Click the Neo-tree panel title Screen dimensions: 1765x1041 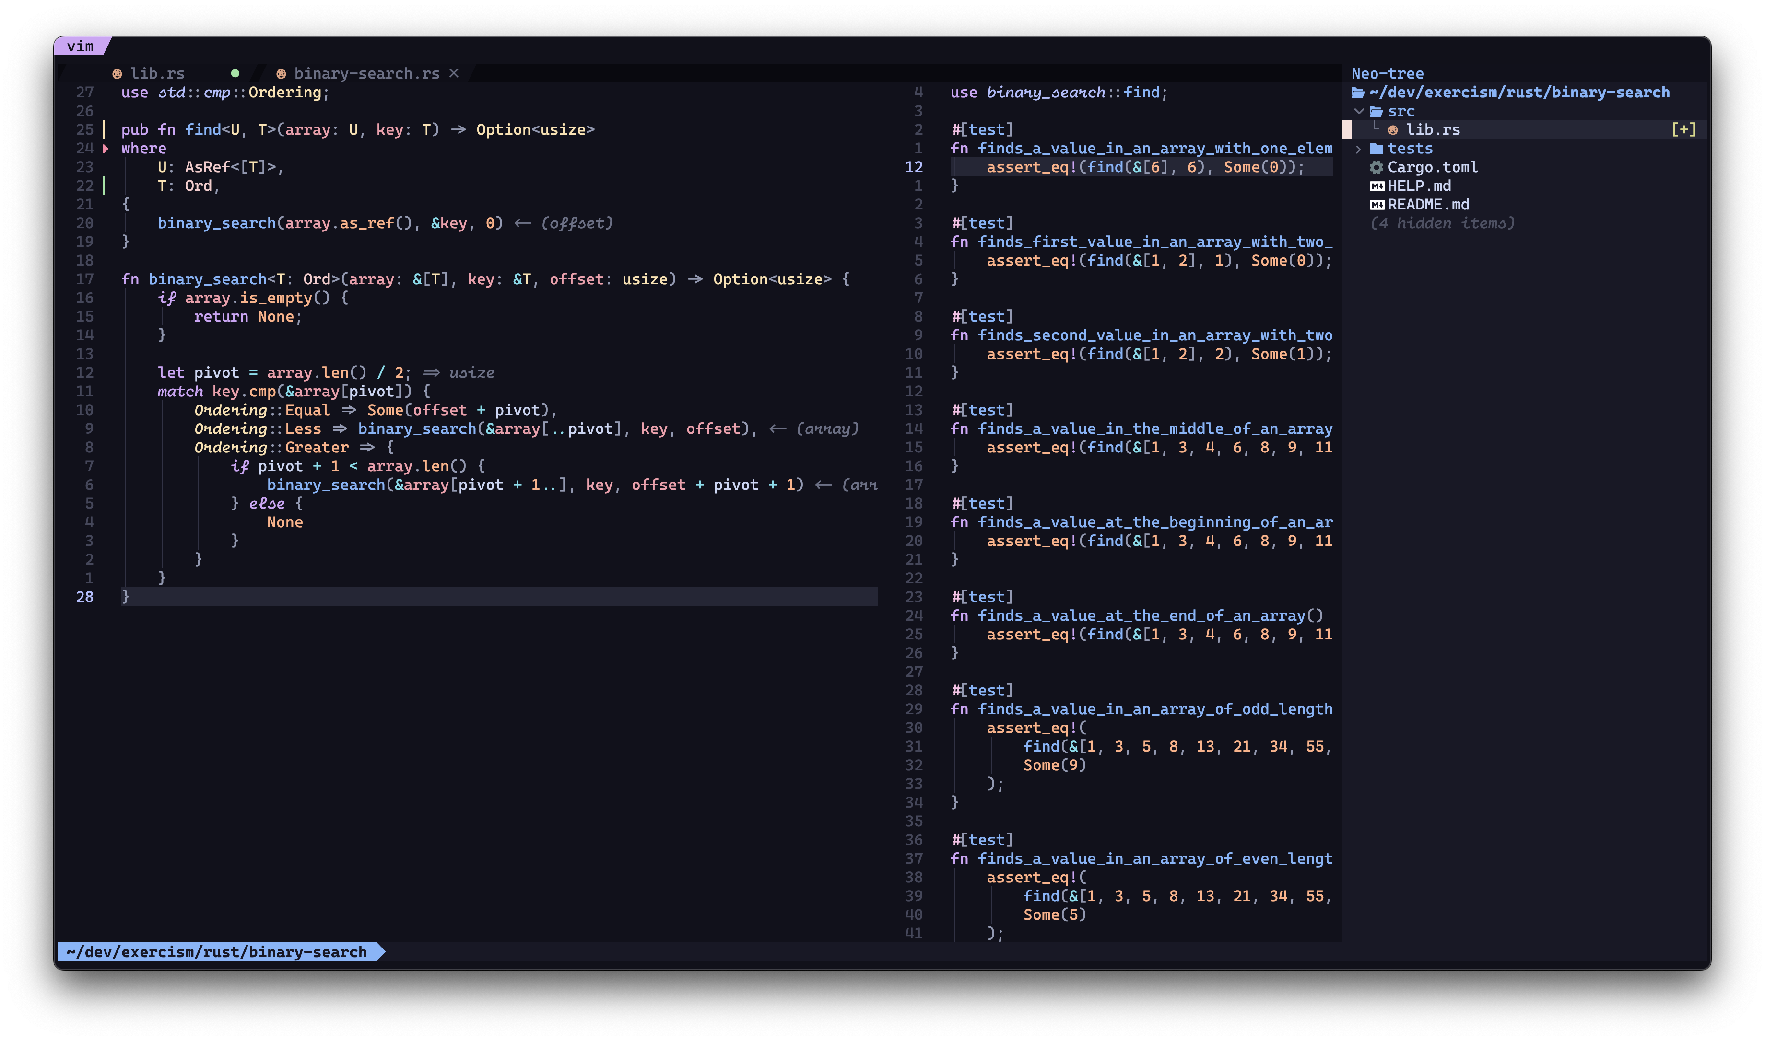point(1388,74)
